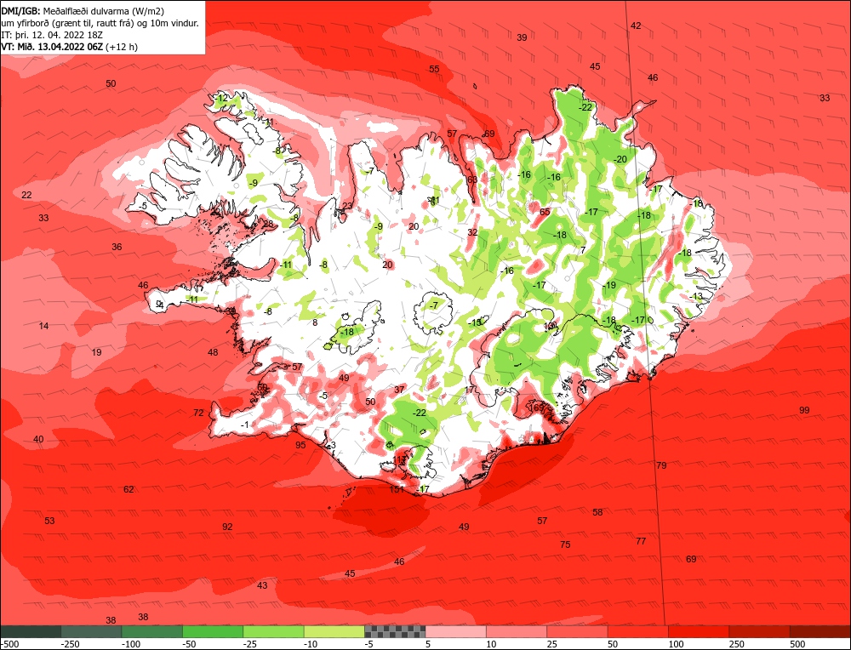The image size is (851, 650).
Task: Click the map value '53' in the southwestern sea
Action: pyautogui.click(x=49, y=521)
